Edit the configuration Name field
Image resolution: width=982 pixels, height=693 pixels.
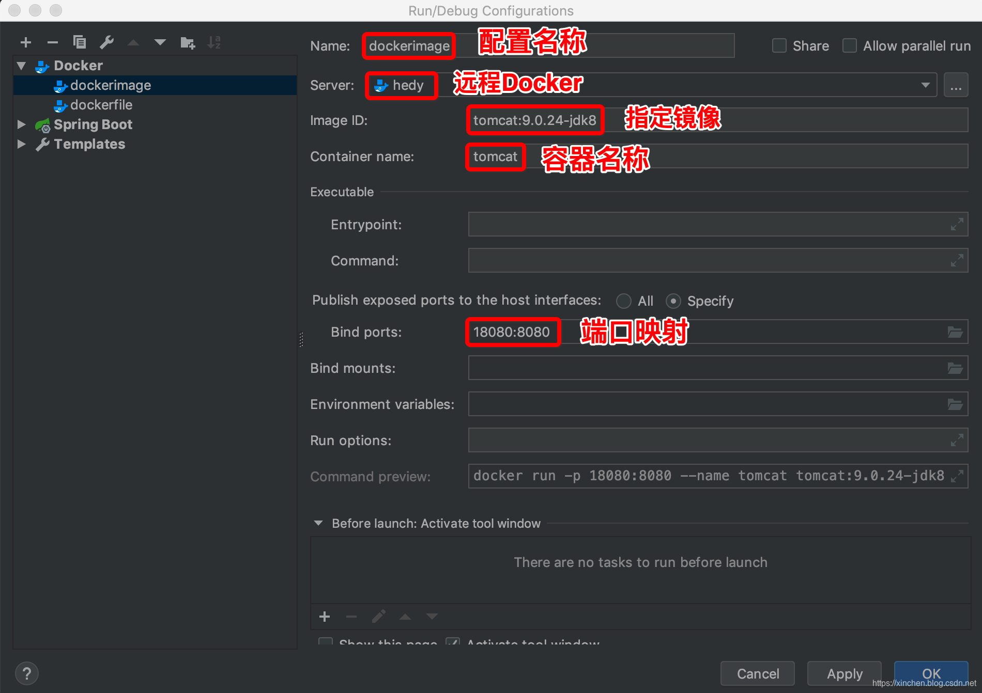(548, 46)
